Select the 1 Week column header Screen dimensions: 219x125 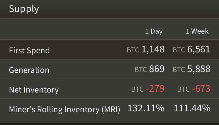coord(197,31)
